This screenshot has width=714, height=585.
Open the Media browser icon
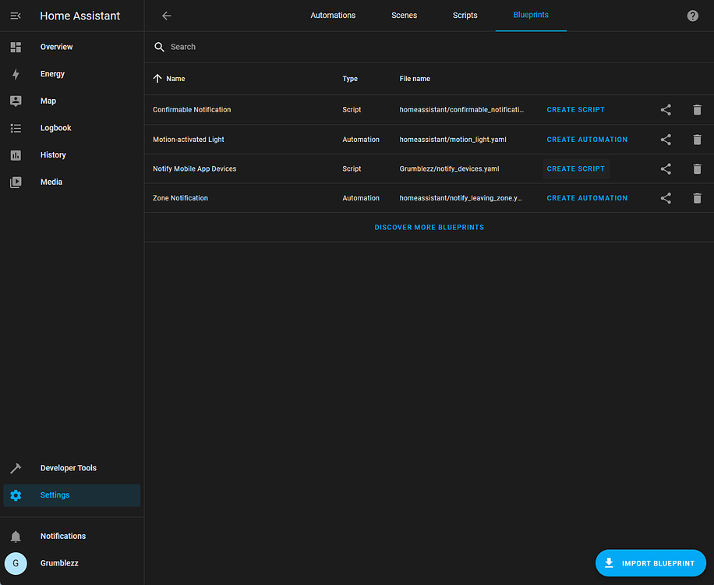coord(16,182)
